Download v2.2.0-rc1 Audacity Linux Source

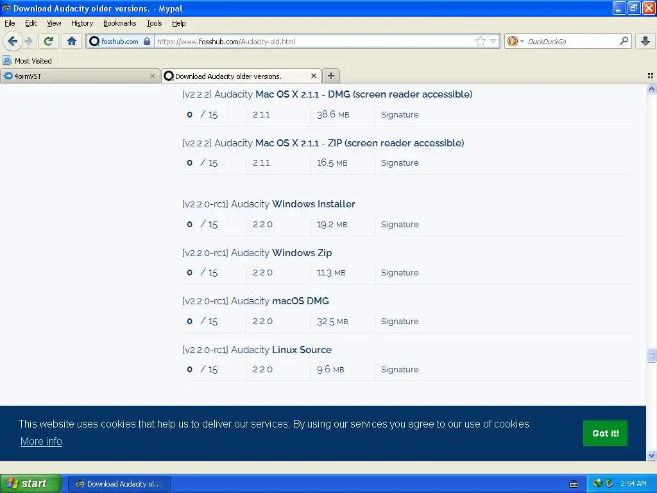257,350
